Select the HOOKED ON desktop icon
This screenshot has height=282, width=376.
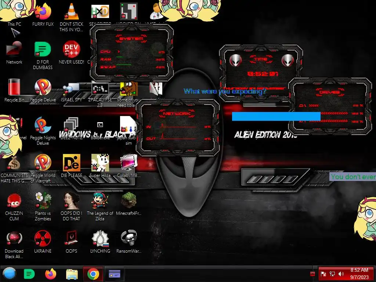129,11
